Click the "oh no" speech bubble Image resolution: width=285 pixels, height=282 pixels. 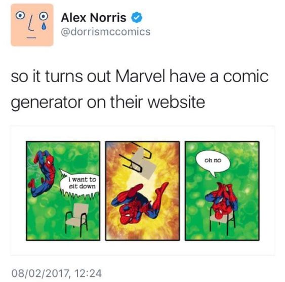pos(213,162)
